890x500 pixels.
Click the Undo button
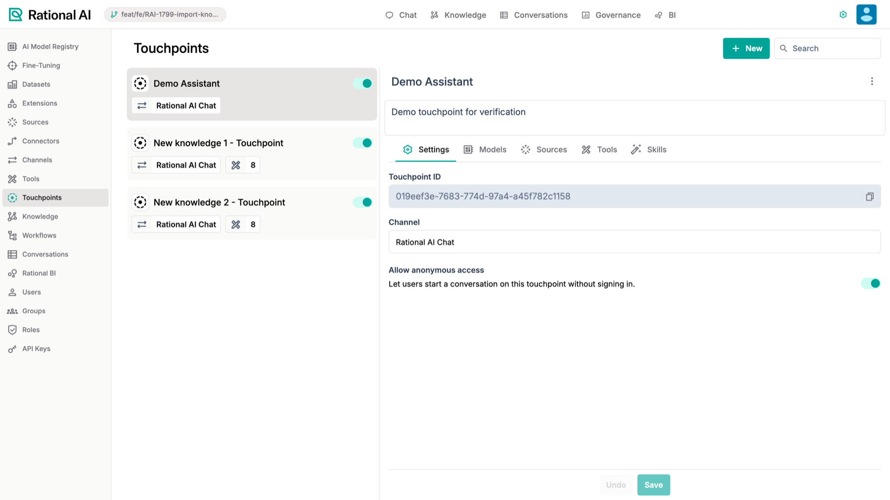[616, 485]
